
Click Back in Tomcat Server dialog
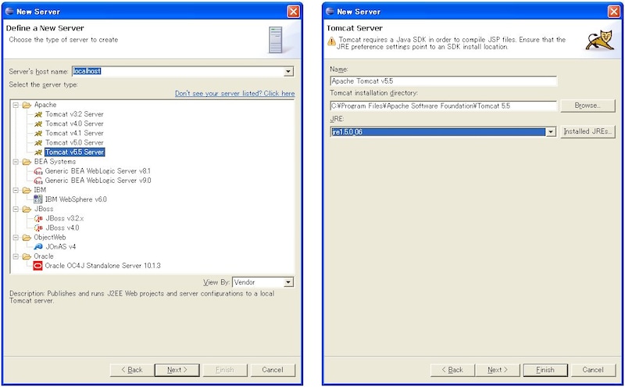point(452,370)
